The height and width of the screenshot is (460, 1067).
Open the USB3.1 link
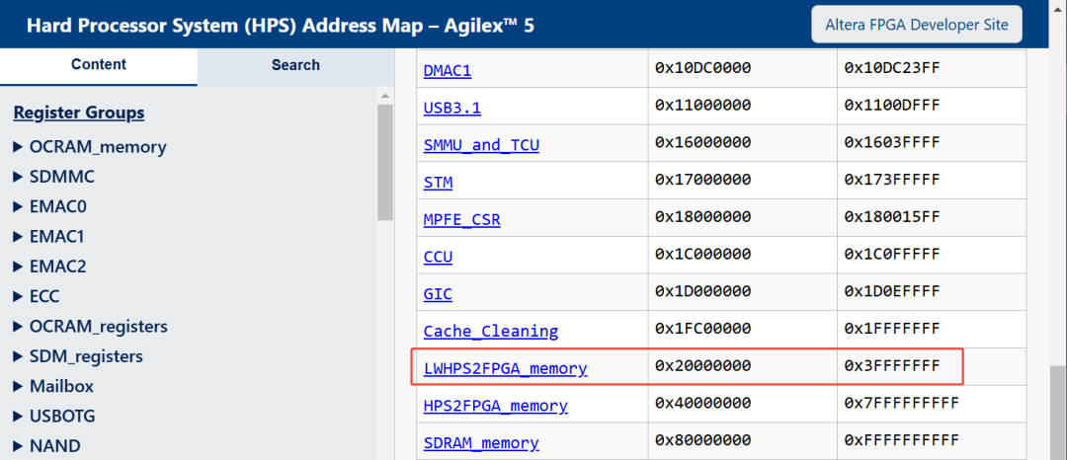[x=451, y=108]
